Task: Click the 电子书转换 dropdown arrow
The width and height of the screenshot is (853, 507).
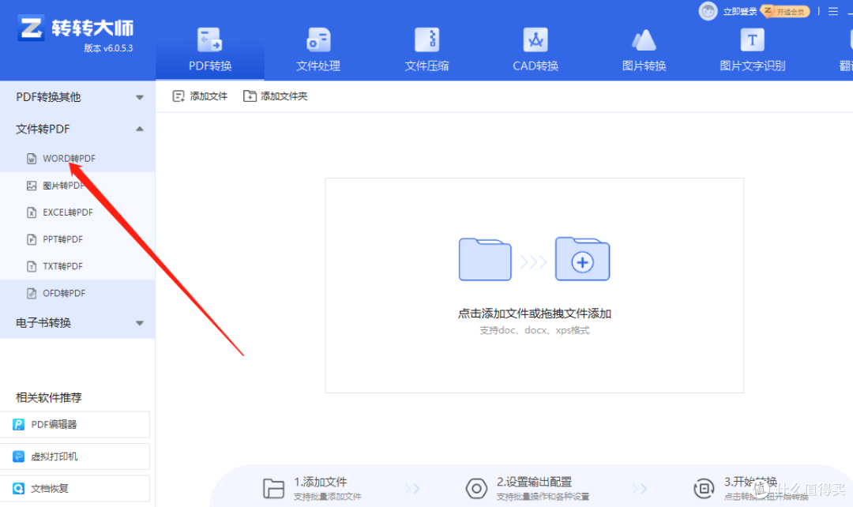Action: tap(140, 323)
